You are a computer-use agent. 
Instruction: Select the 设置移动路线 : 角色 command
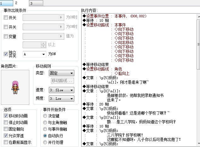[x=102, y=69]
